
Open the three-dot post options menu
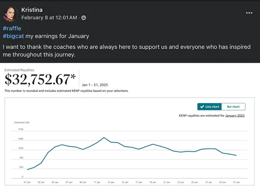tap(249, 13)
